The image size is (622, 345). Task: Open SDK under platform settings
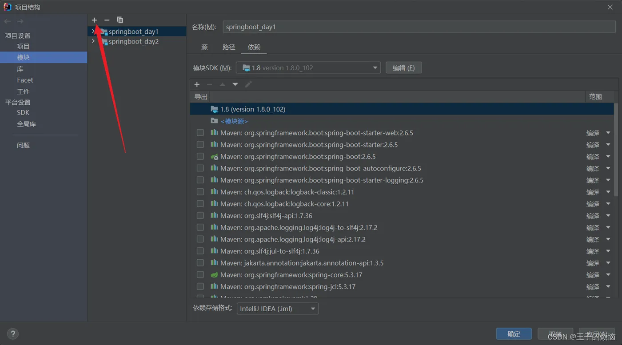coord(23,112)
